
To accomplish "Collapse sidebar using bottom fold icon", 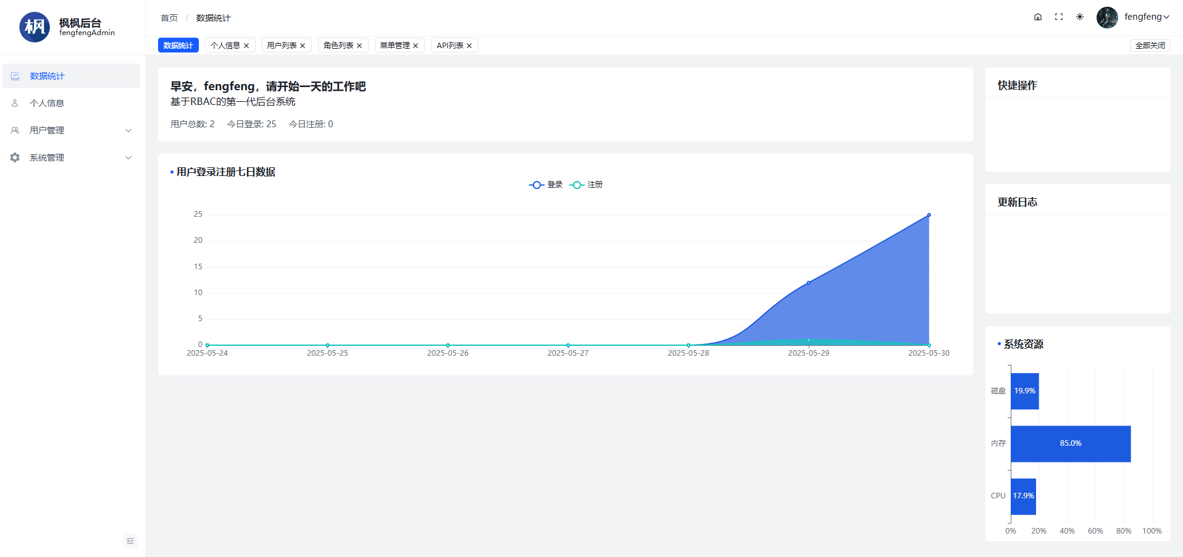I will pyautogui.click(x=130, y=541).
